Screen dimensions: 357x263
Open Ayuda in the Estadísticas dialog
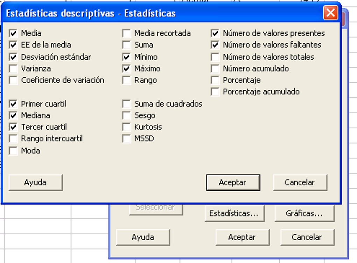35,183
